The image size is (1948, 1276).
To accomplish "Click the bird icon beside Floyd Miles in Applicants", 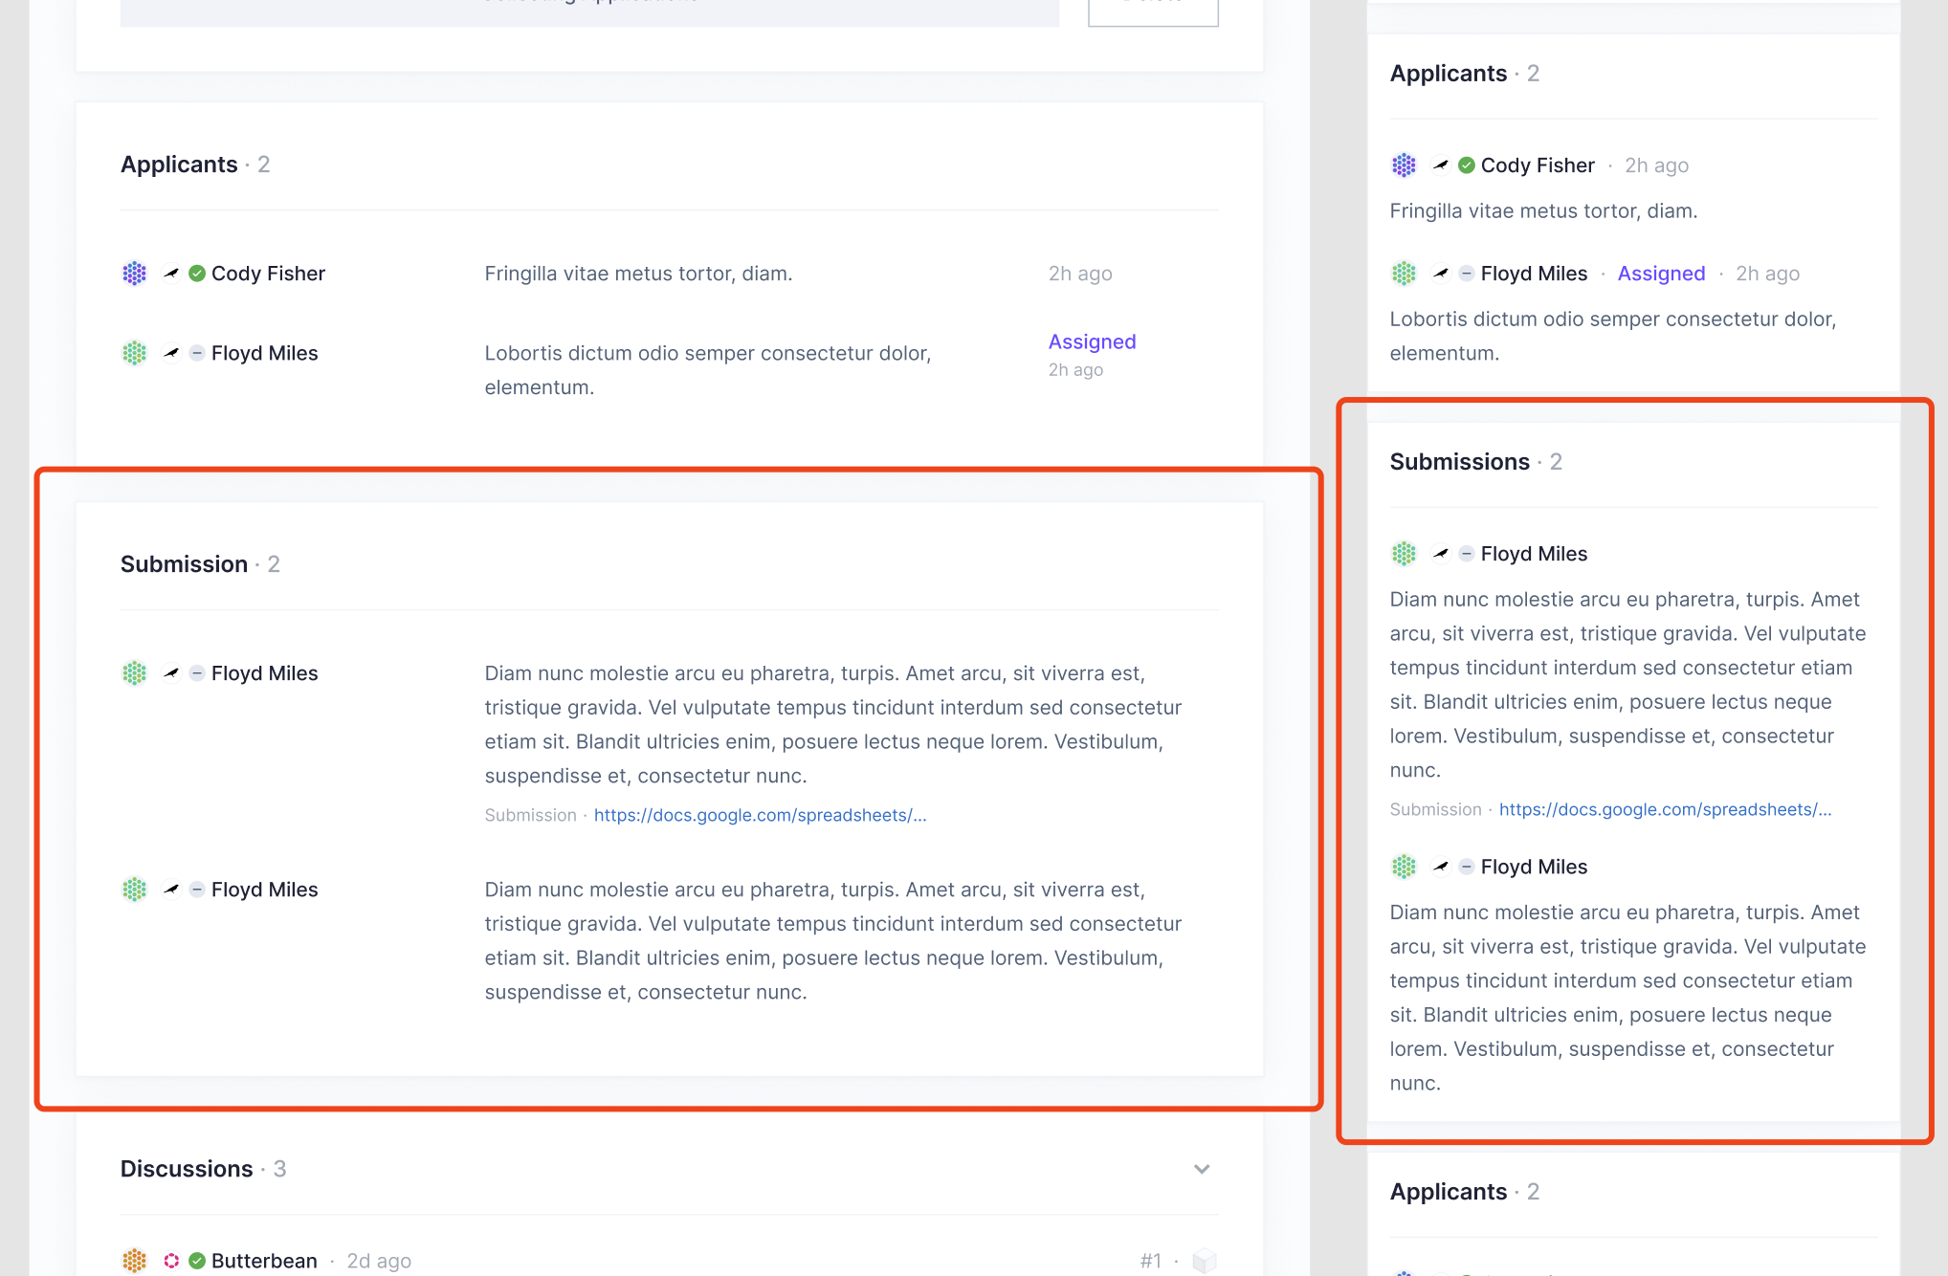I will point(170,353).
